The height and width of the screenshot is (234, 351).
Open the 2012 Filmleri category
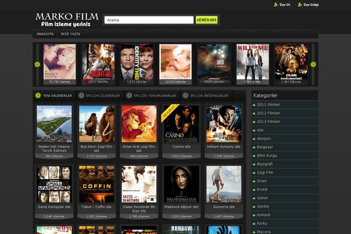[269, 113]
